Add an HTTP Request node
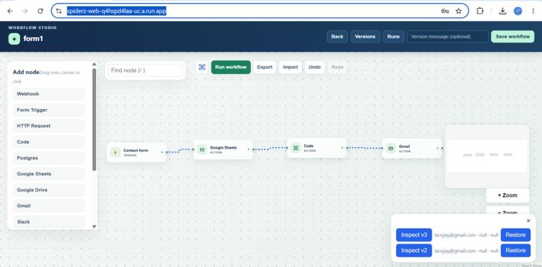 click(48, 126)
